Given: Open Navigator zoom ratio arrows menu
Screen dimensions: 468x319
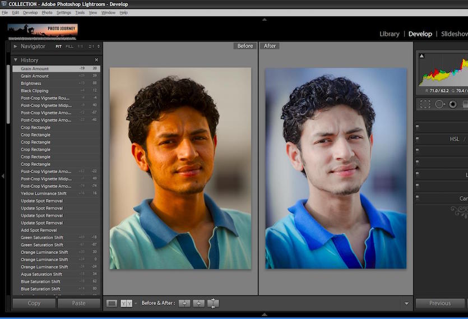Looking at the screenshot, I should click(99, 47).
